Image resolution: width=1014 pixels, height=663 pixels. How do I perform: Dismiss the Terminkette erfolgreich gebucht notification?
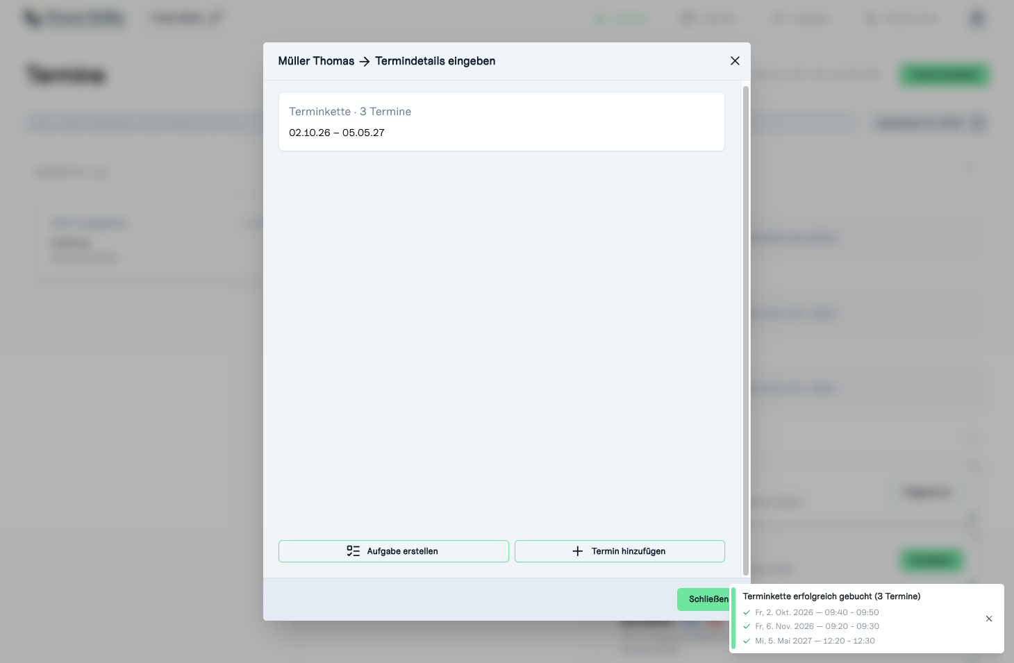coord(989,619)
